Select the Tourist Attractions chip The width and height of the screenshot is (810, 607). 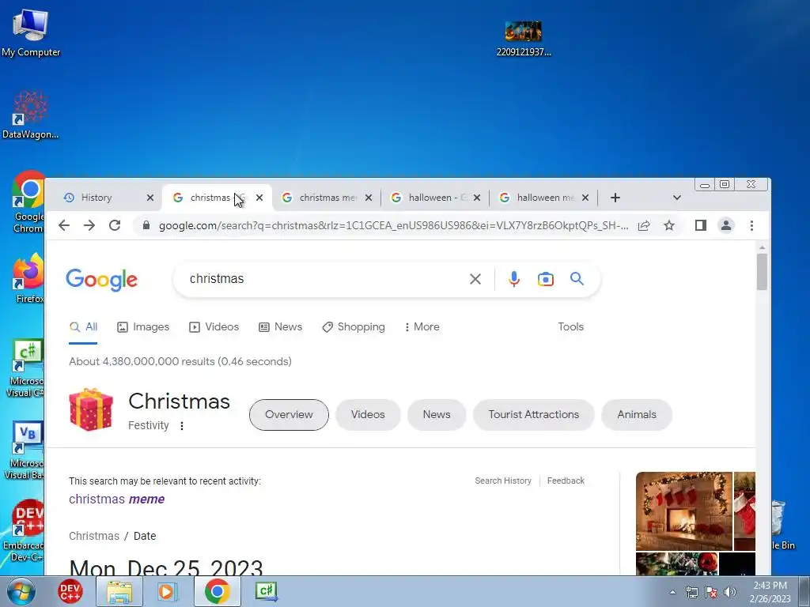534,414
